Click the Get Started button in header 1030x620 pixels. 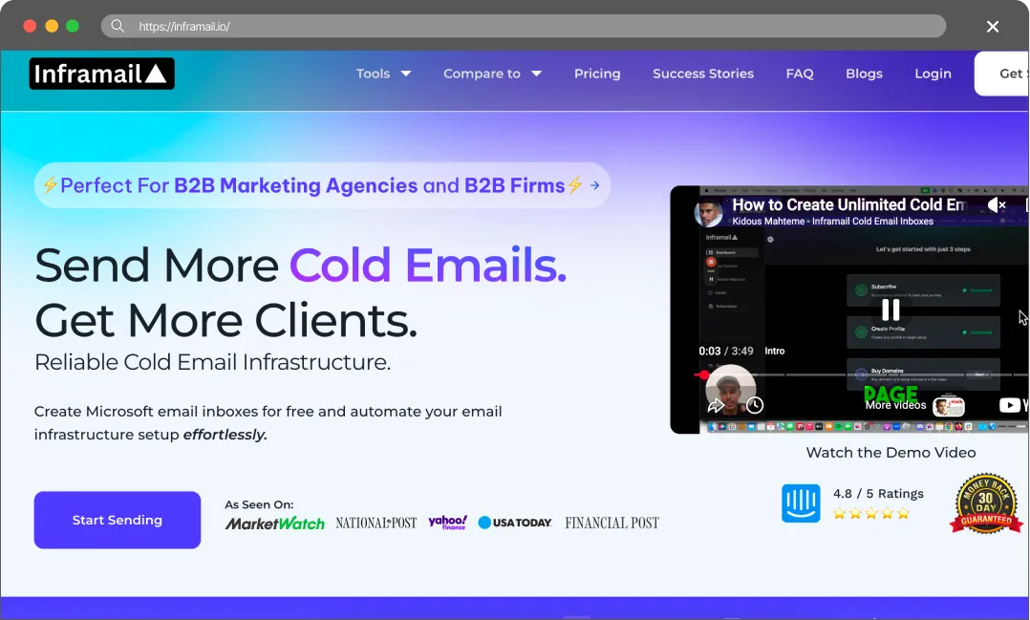click(x=1001, y=74)
